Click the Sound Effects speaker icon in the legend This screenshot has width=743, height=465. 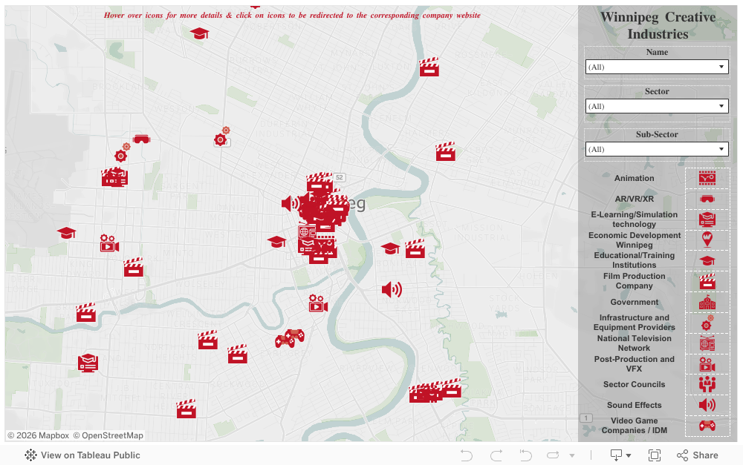[707, 405]
